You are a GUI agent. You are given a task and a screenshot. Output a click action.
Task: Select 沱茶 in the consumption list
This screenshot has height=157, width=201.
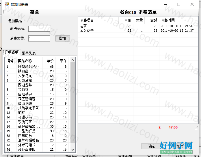138,26
